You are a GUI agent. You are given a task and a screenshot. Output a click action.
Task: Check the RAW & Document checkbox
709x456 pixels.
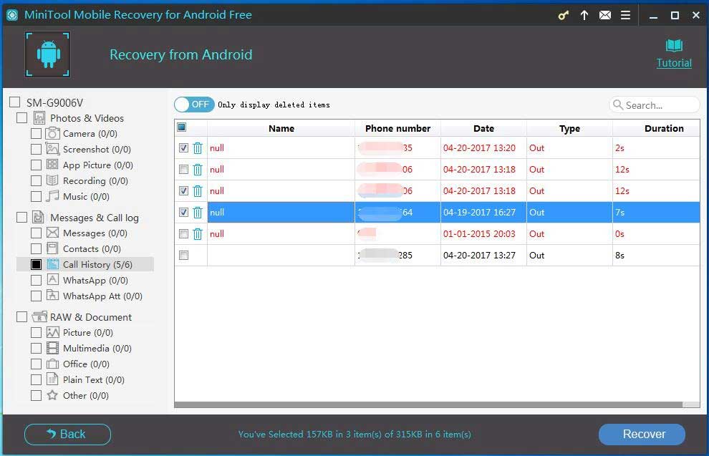[x=21, y=317]
